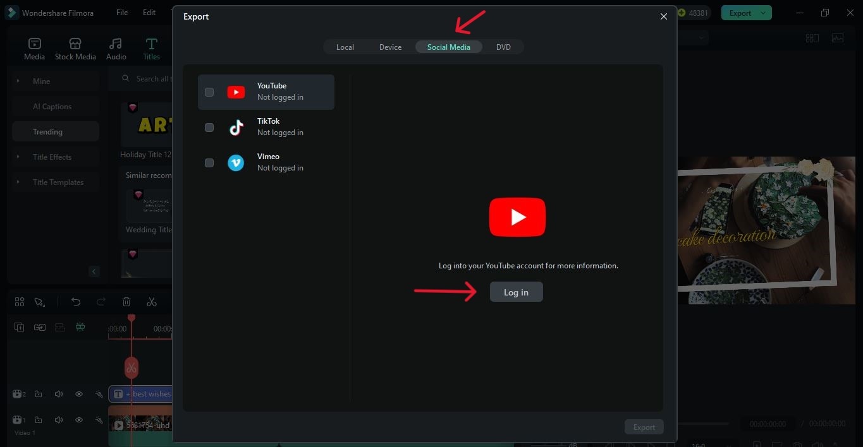Toggle the auto ripple link icon
Viewport: 863px width, 447px height.
(x=40, y=327)
